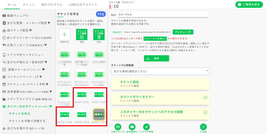The width and height of the screenshot is (267, 134).
Task: Click the tk12 ticket name field
Action: 163,15
